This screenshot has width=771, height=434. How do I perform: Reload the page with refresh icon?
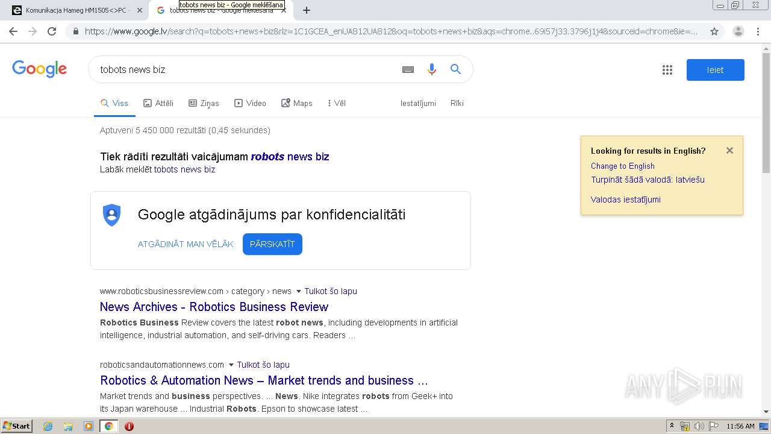[52, 31]
